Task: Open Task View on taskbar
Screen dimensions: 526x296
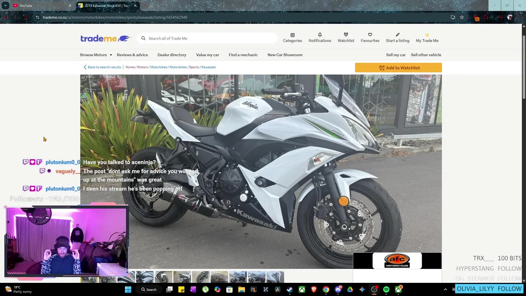Action: click(169, 289)
